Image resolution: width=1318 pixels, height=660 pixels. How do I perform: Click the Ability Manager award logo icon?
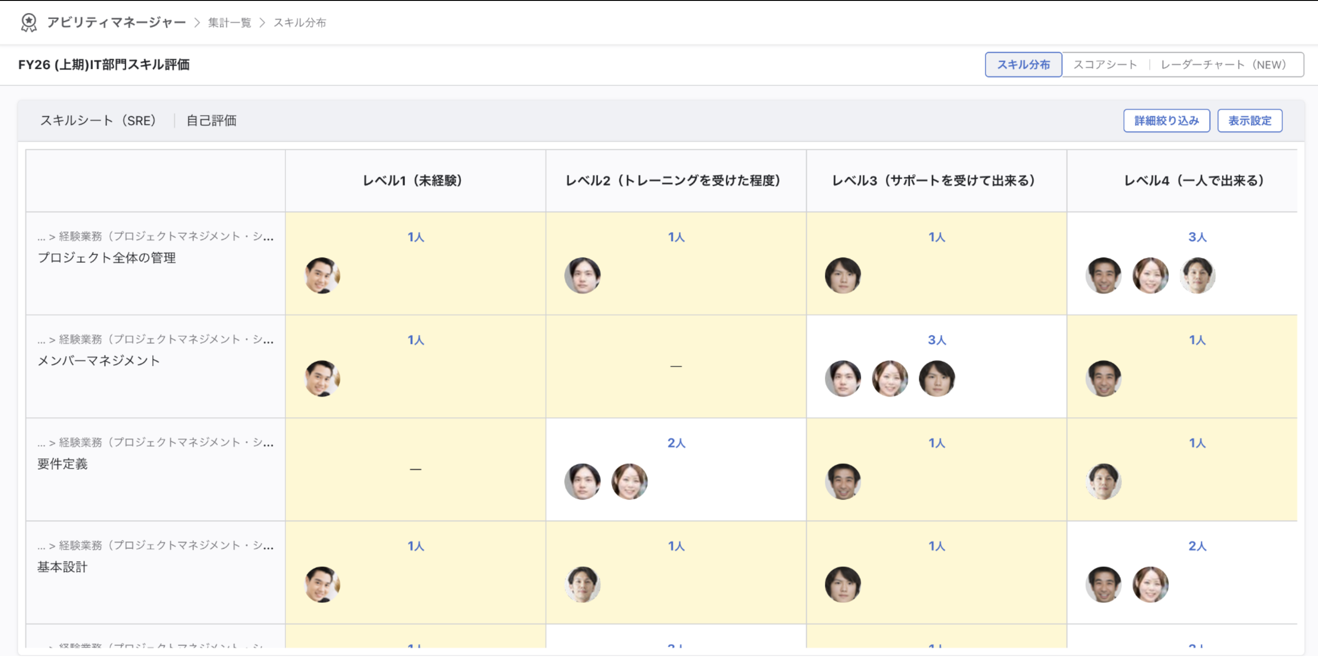[x=29, y=22]
